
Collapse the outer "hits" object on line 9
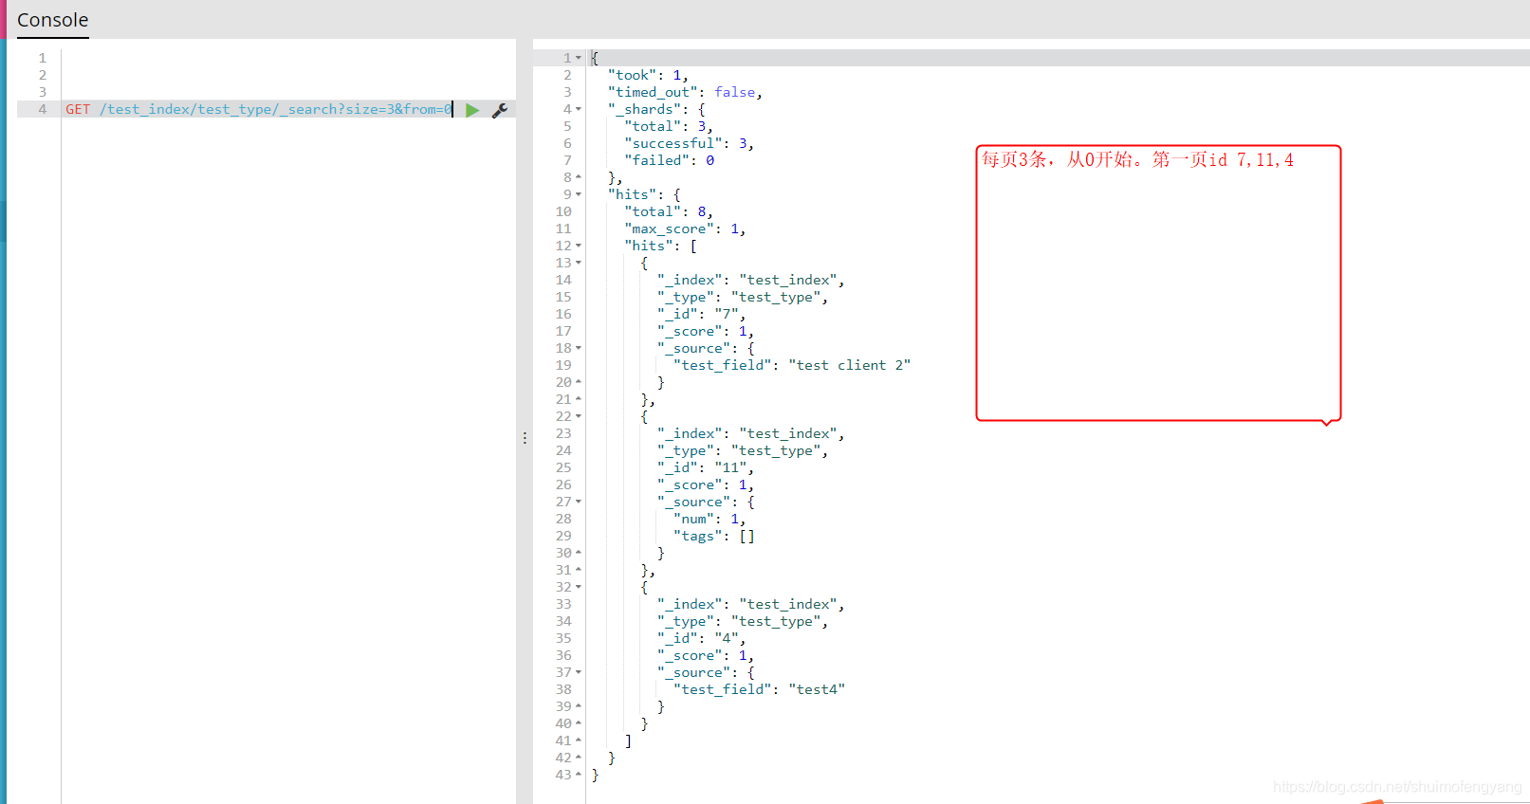click(x=579, y=194)
